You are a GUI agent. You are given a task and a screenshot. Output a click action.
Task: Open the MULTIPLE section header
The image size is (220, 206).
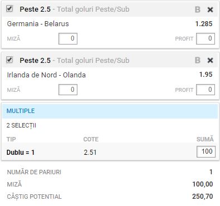[x=110, y=111]
